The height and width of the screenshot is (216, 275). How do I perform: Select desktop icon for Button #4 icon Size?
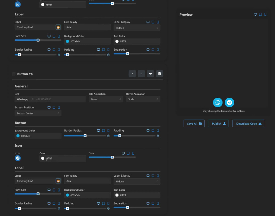click(x=123, y=153)
